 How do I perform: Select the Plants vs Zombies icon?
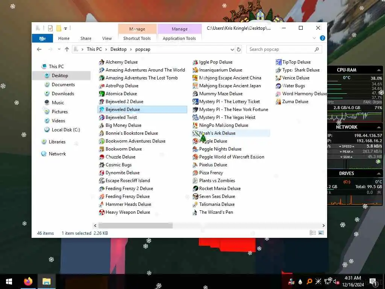pyautogui.click(x=195, y=181)
